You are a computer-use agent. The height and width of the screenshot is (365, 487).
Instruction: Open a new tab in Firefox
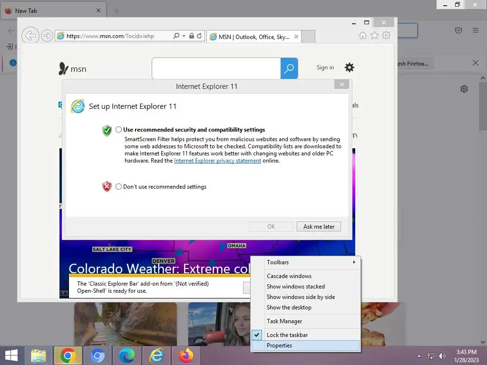coord(117,11)
